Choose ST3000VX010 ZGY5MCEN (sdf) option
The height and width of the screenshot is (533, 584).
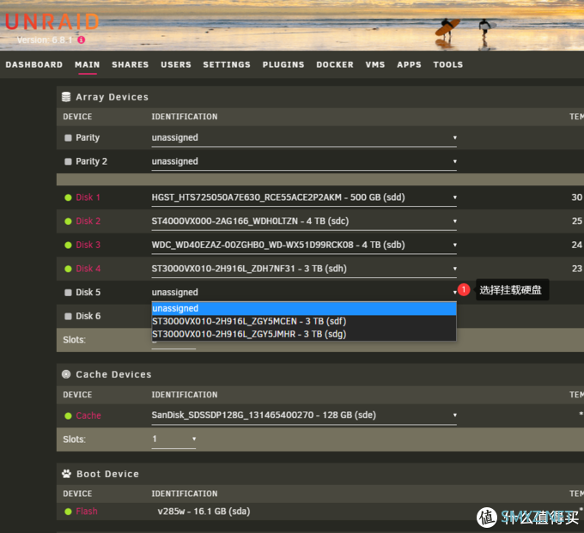[x=304, y=321]
